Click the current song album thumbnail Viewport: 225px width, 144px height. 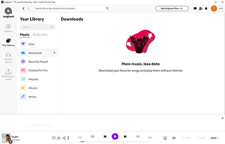coord(6,138)
